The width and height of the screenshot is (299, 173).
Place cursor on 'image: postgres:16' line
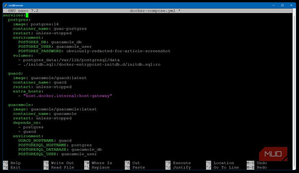[x=36, y=24]
